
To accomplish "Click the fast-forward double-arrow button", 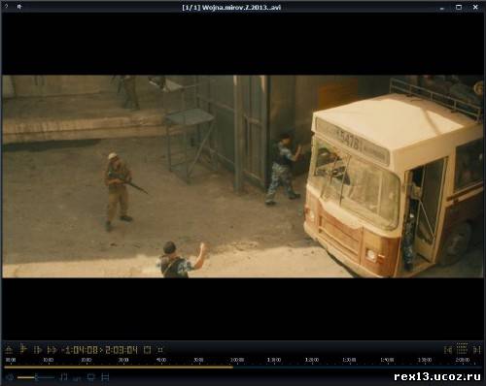I will (52, 350).
